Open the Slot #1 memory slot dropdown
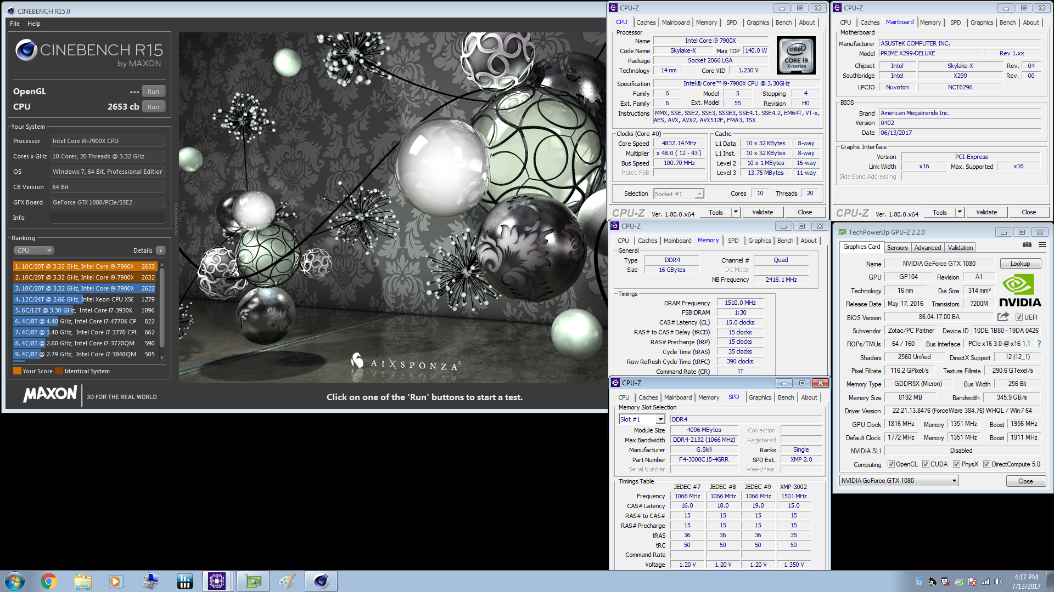The width and height of the screenshot is (1054, 592). click(642, 419)
